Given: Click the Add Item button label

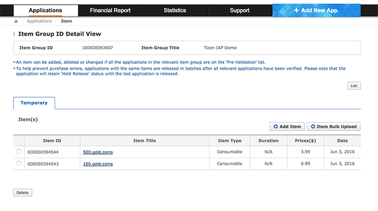Looking at the screenshot, I should click(x=290, y=127).
